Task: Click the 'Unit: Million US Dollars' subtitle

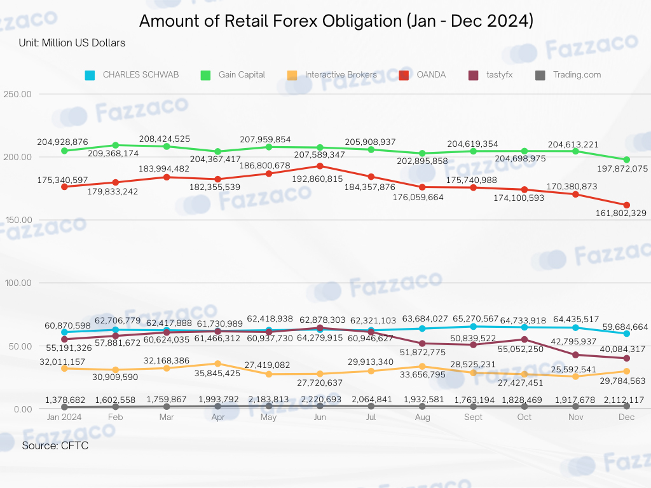Action: (72, 43)
